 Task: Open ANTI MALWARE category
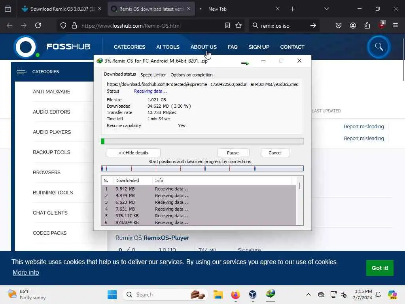[51, 92]
